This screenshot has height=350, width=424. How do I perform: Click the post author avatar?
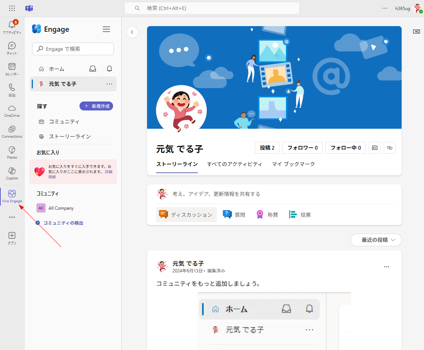162,266
